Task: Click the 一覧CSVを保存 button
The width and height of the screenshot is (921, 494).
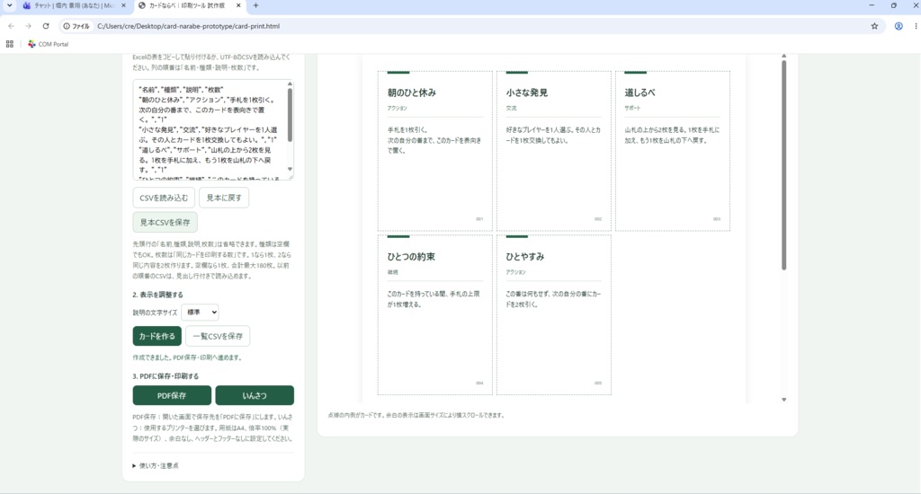Action: point(218,336)
